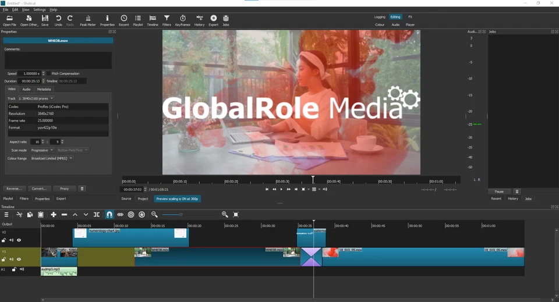This screenshot has width=559, height=302.
Task: Open the Colour Range dropdown
Action: (51, 158)
